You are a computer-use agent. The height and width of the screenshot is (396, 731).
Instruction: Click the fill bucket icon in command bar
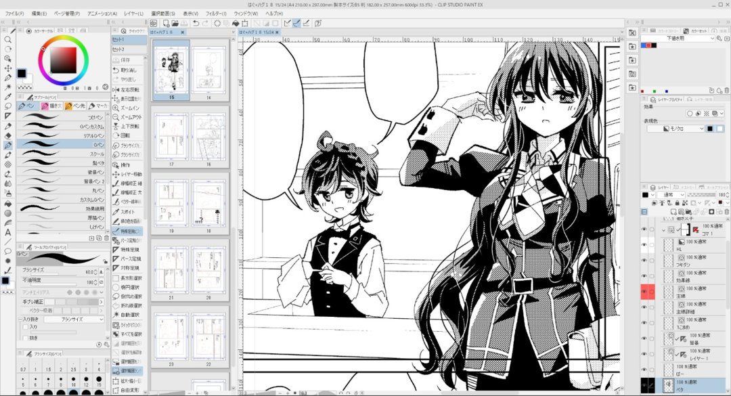click(236, 23)
